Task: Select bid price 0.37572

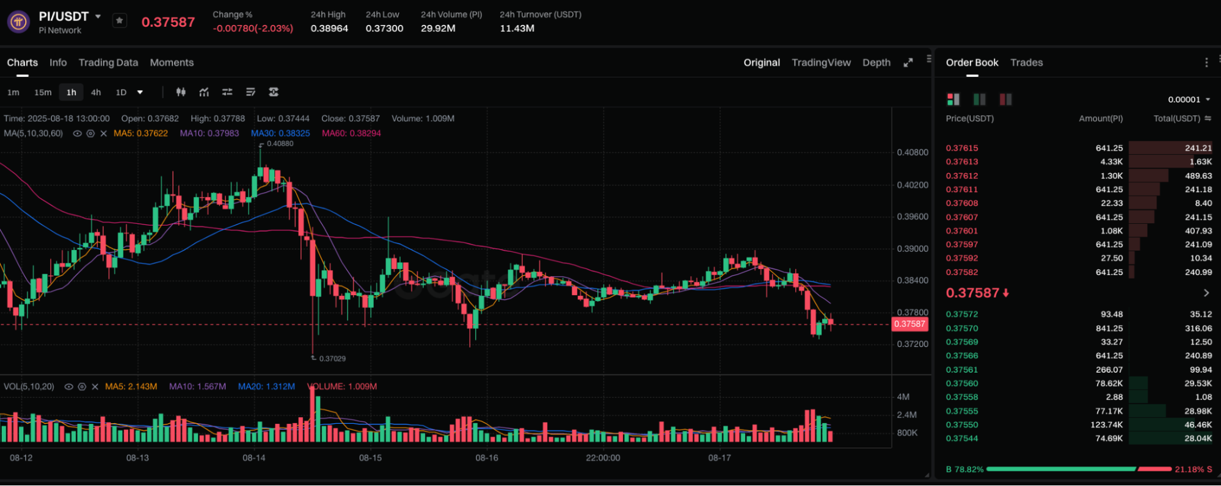Action: [962, 315]
